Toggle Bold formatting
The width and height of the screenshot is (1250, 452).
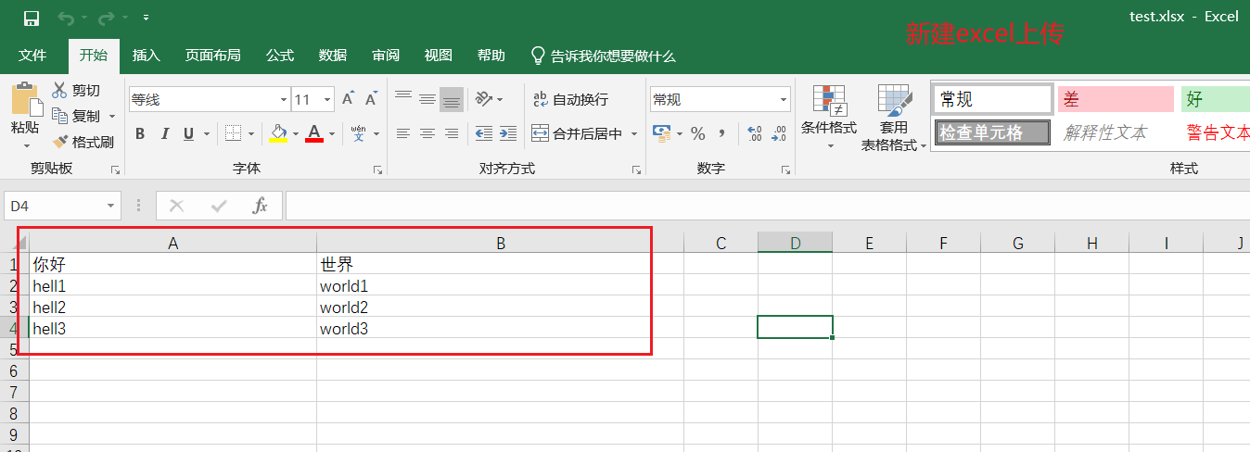140,133
